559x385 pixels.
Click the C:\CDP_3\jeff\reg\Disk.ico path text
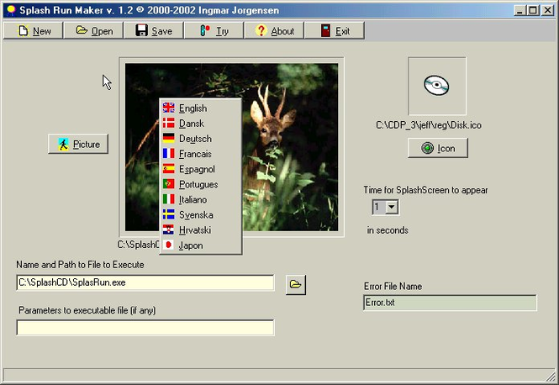pos(429,125)
